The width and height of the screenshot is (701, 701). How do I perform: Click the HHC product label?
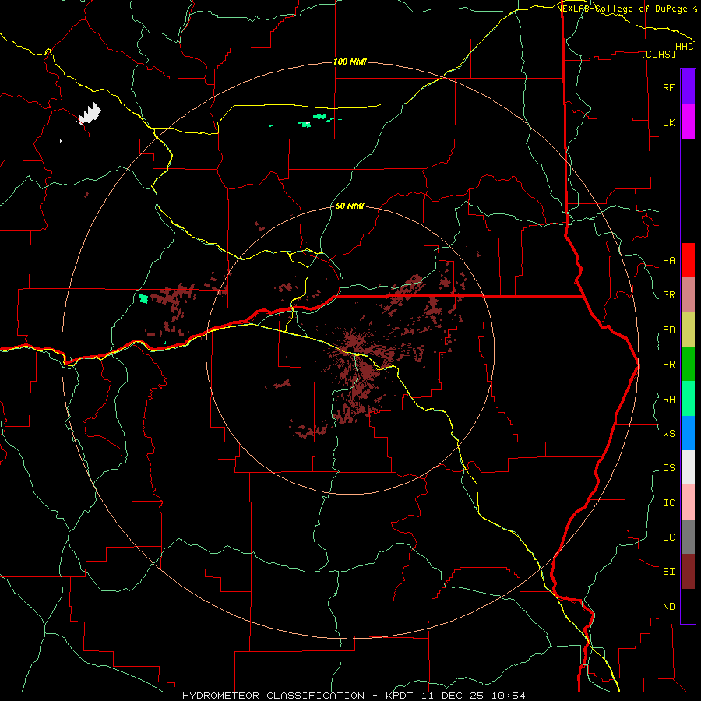(x=684, y=47)
